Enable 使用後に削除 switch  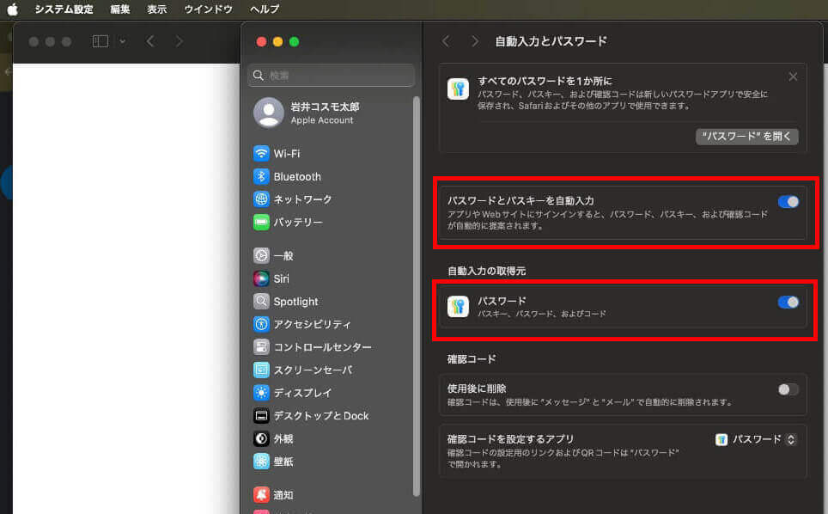pos(788,389)
